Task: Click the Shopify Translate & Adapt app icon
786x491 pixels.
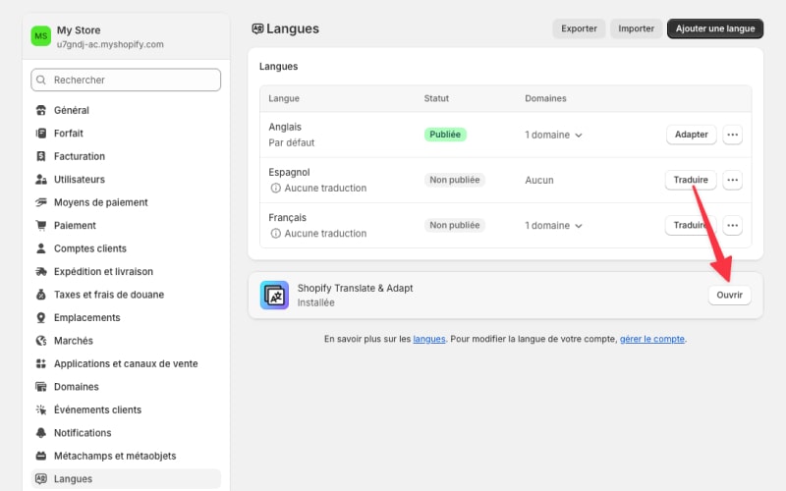Action: [x=274, y=295]
